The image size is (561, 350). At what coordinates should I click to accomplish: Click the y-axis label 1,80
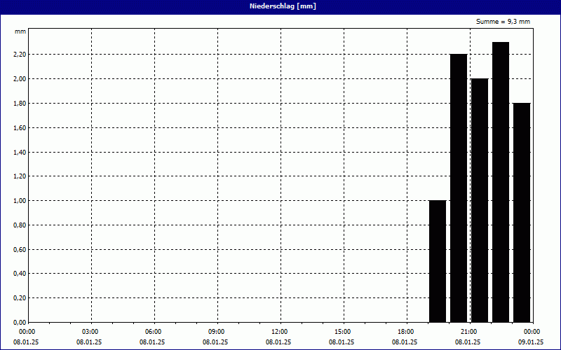pos(20,103)
